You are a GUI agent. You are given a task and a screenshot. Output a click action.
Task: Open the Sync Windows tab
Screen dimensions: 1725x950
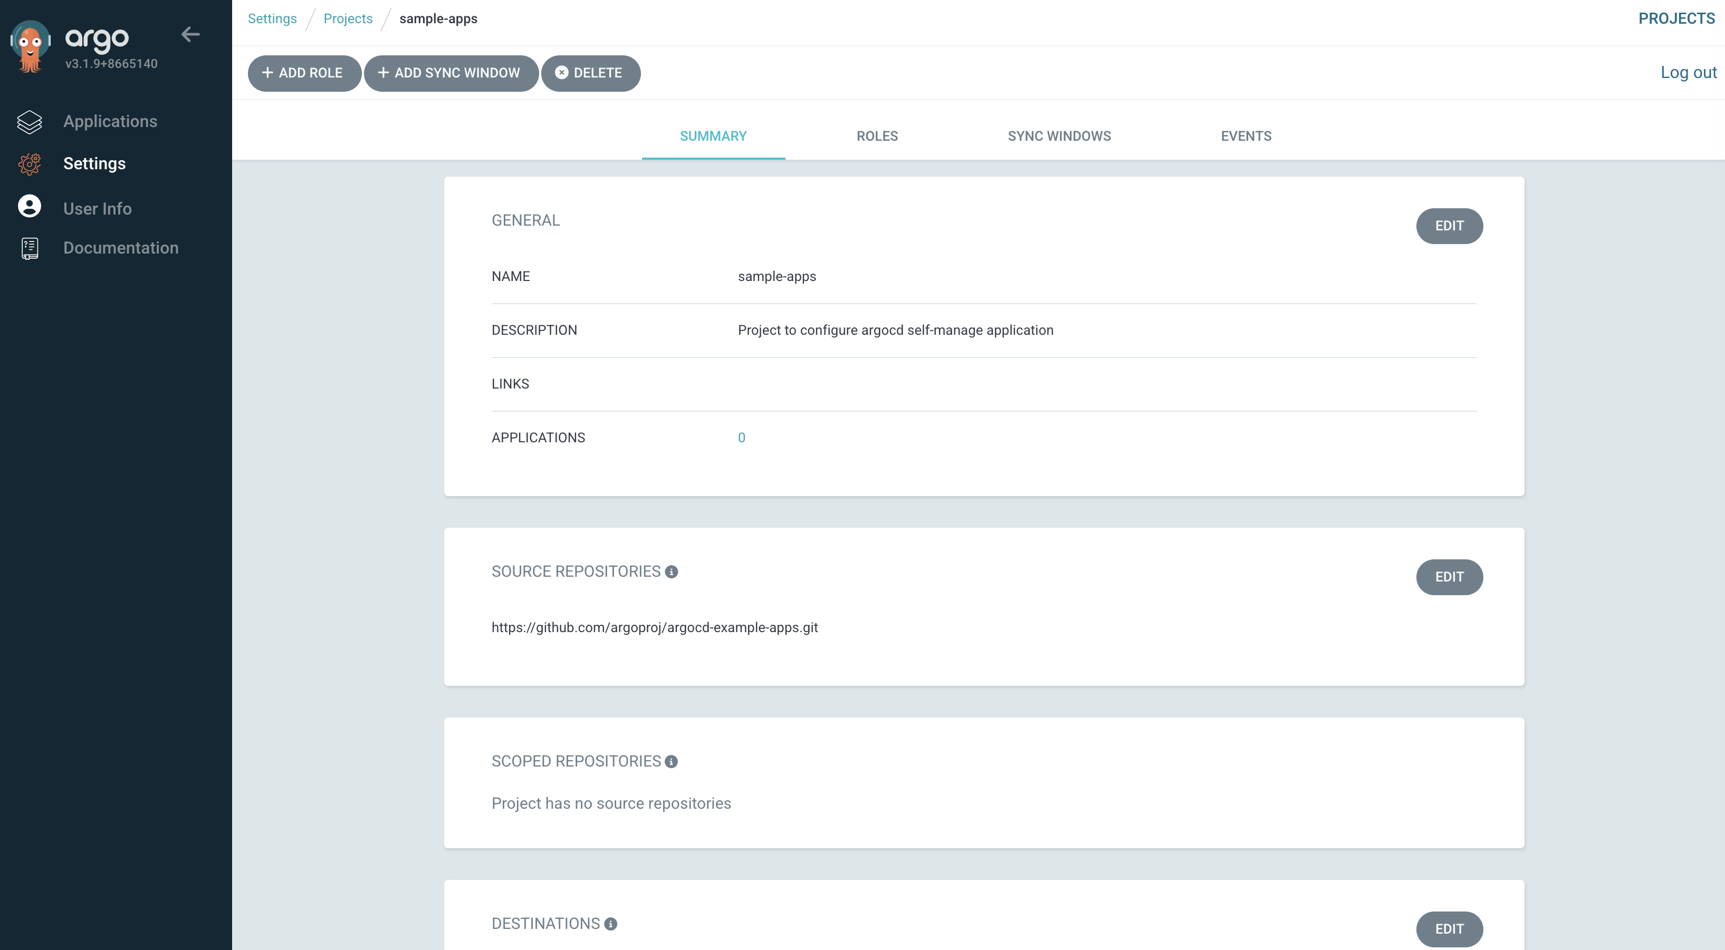click(x=1059, y=137)
